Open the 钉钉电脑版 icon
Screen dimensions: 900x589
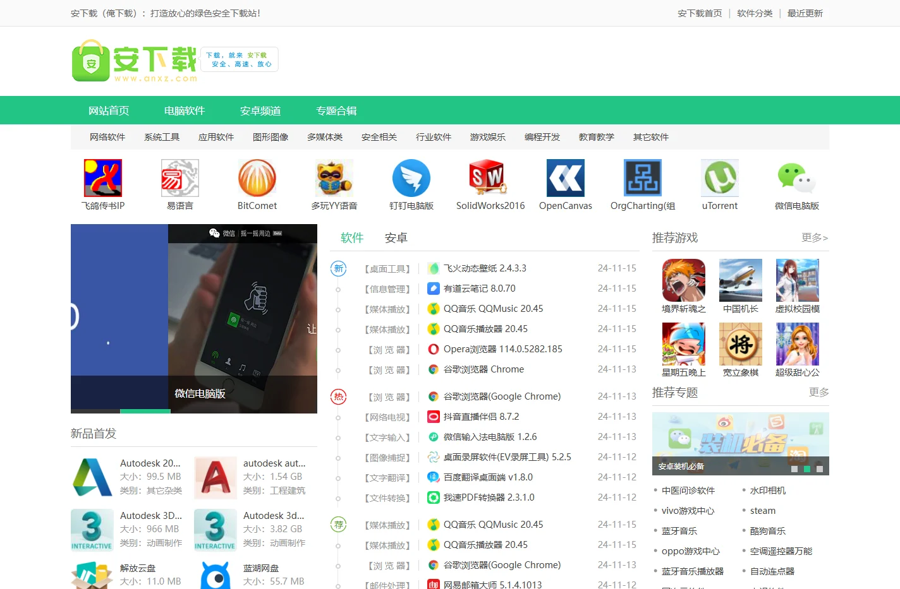[x=411, y=178]
